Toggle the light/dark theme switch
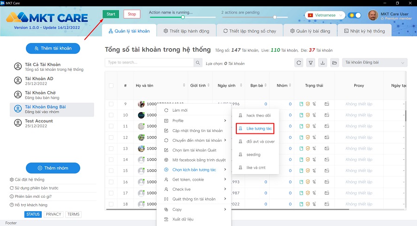Screen dimensions: 417x226 pyautogui.click(x=354, y=15)
